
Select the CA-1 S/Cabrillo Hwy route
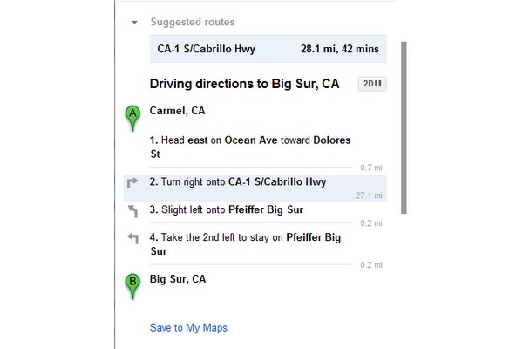(x=268, y=49)
